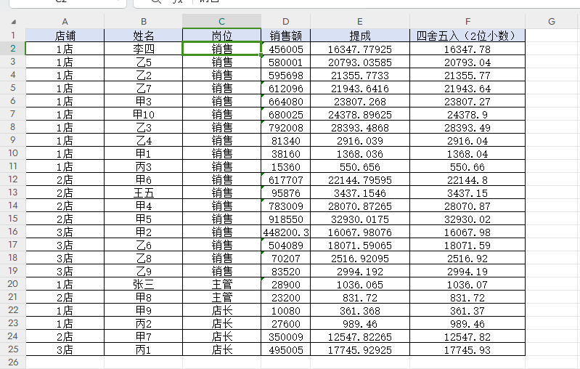Select the name cell 乙7
Screen dimensions: 580x369
point(144,88)
